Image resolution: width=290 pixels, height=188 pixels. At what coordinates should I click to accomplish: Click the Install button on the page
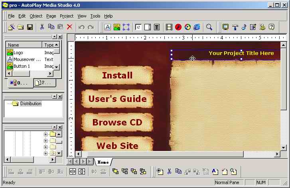pos(117,75)
